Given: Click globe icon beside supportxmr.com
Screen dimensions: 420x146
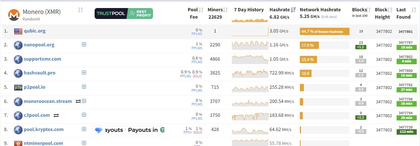Looking at the screenshot, I should 18,59.
